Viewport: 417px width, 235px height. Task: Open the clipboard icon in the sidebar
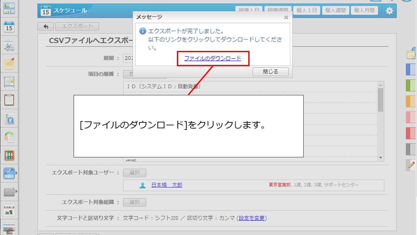pyautogui.click(x=9, y=100)
